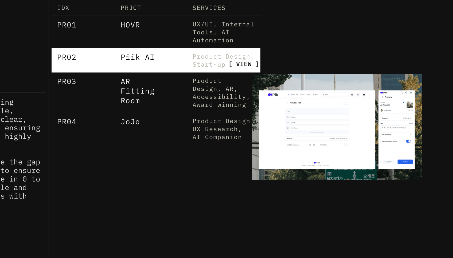Open the HOVR project entry

(130, 25)
